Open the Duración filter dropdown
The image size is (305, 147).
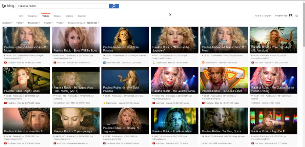pyautogui.click(x=7, y=23)
